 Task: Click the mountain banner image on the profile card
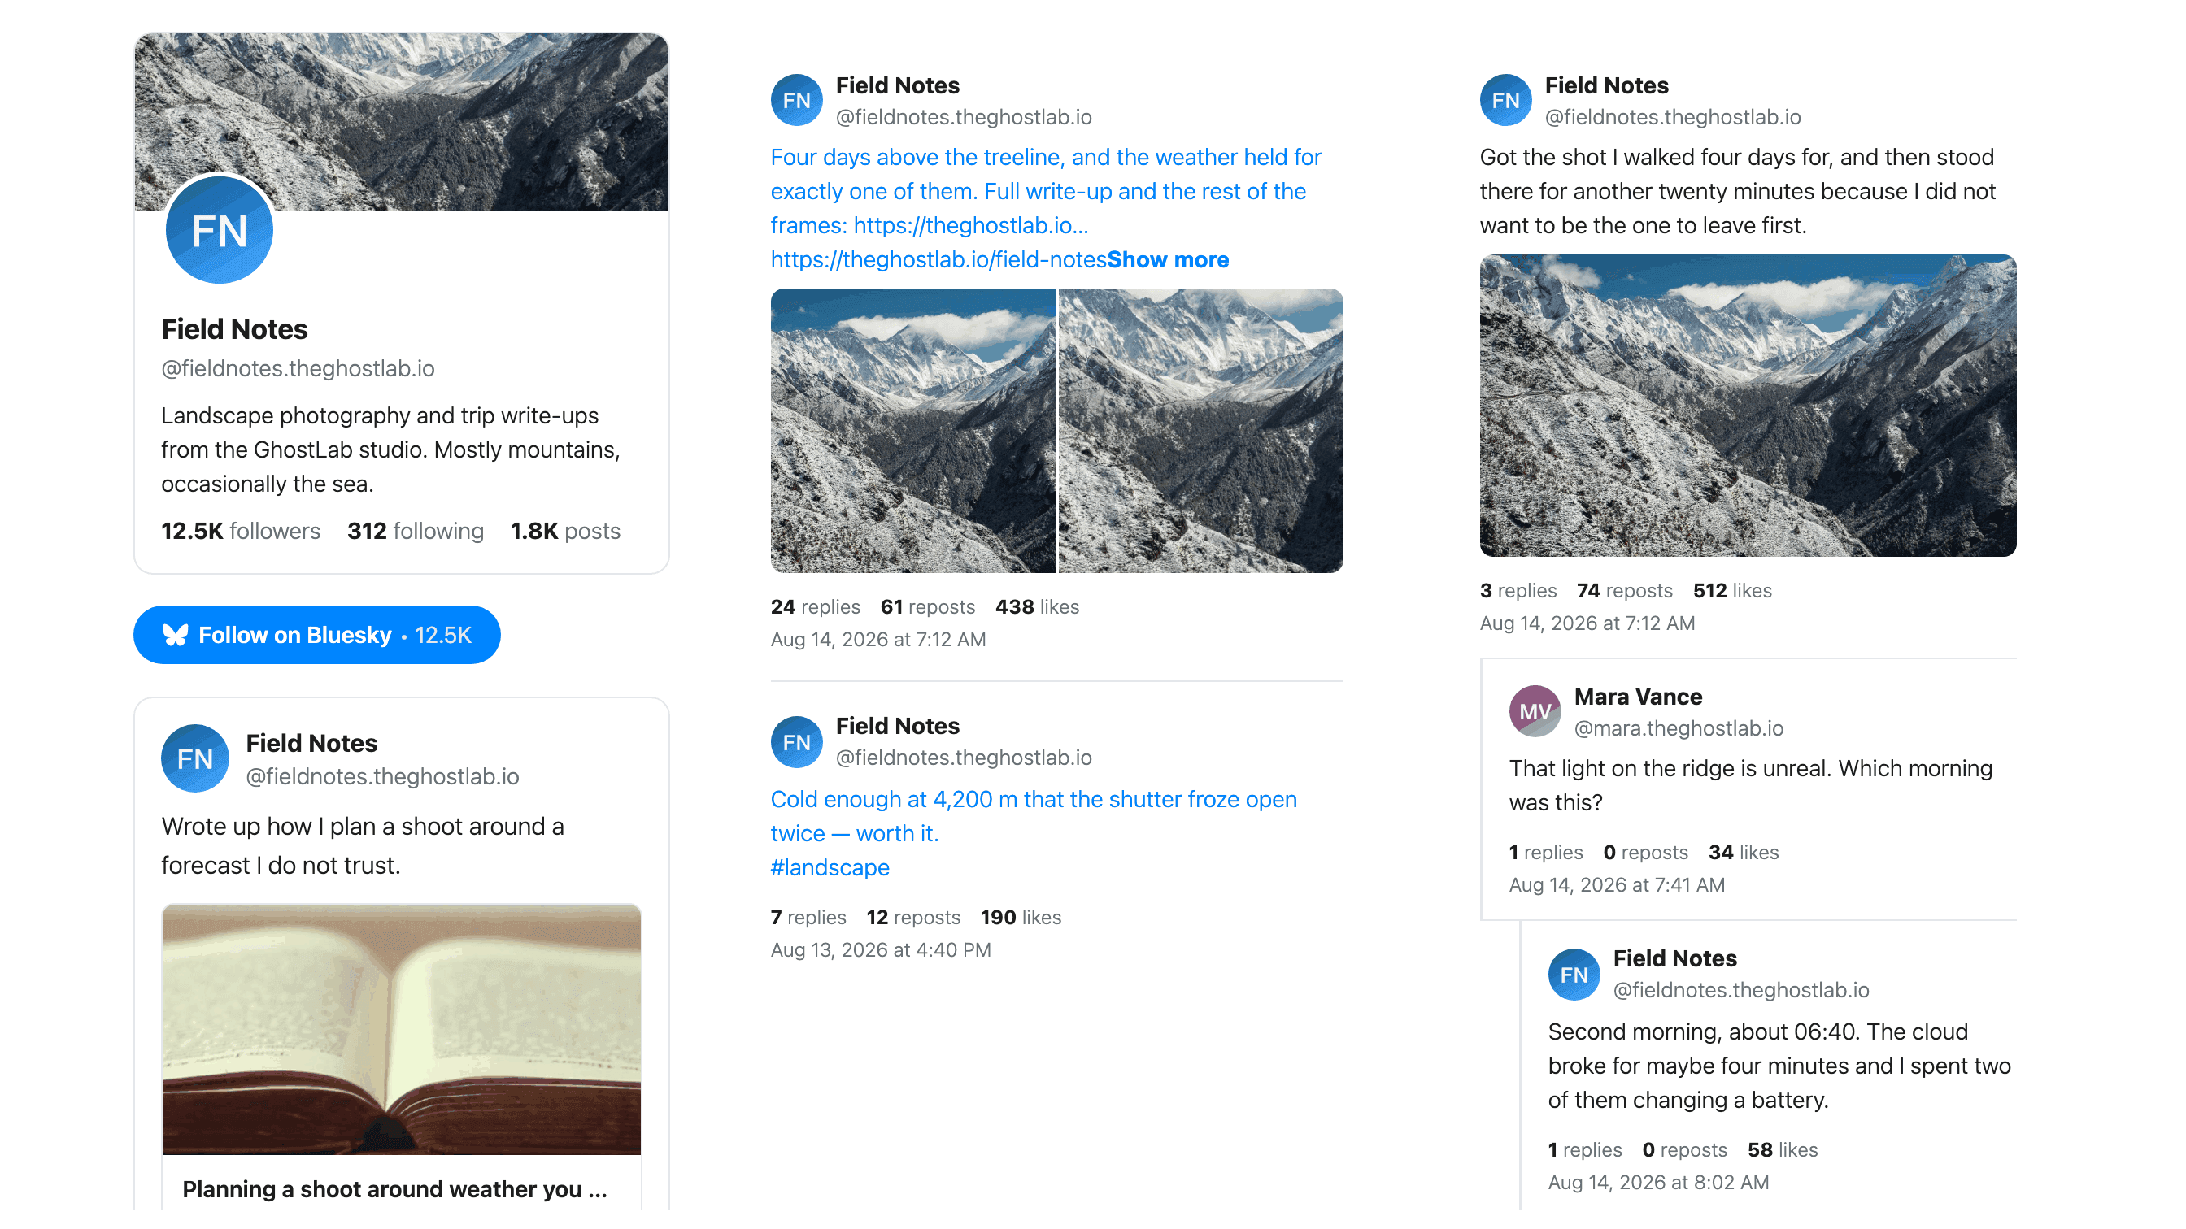(402, 121)
